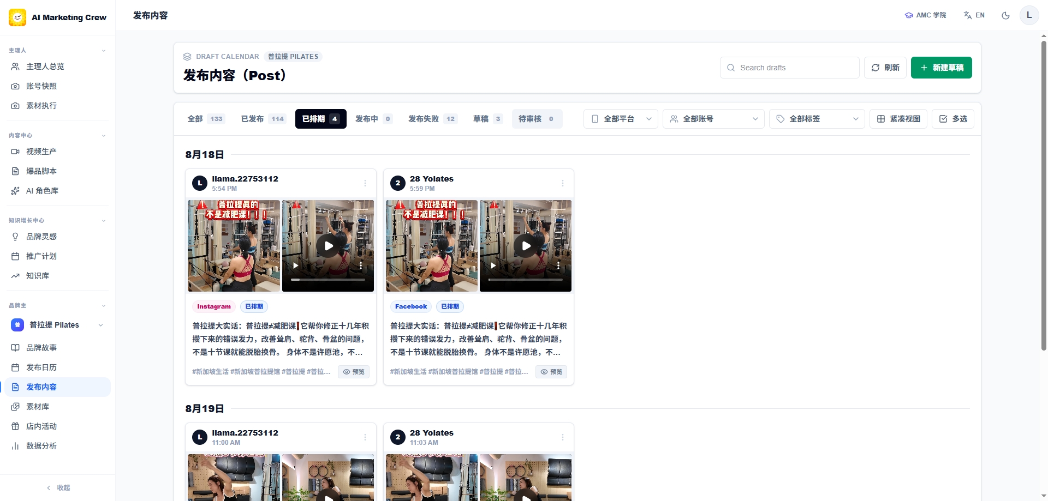Click the AI Marketing Crew logo icon

coord(17,17)
